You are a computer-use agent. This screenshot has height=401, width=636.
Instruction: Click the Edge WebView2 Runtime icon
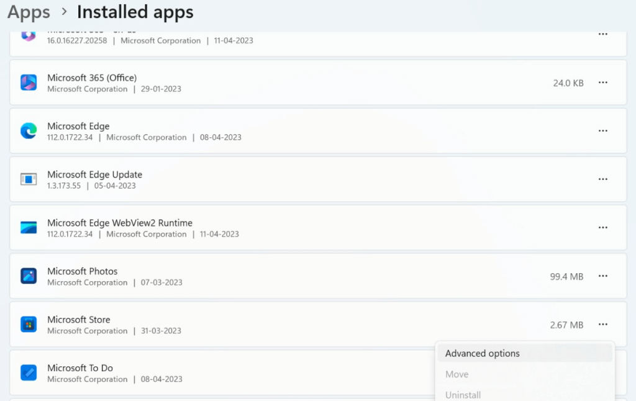click(x=29, y=228)
